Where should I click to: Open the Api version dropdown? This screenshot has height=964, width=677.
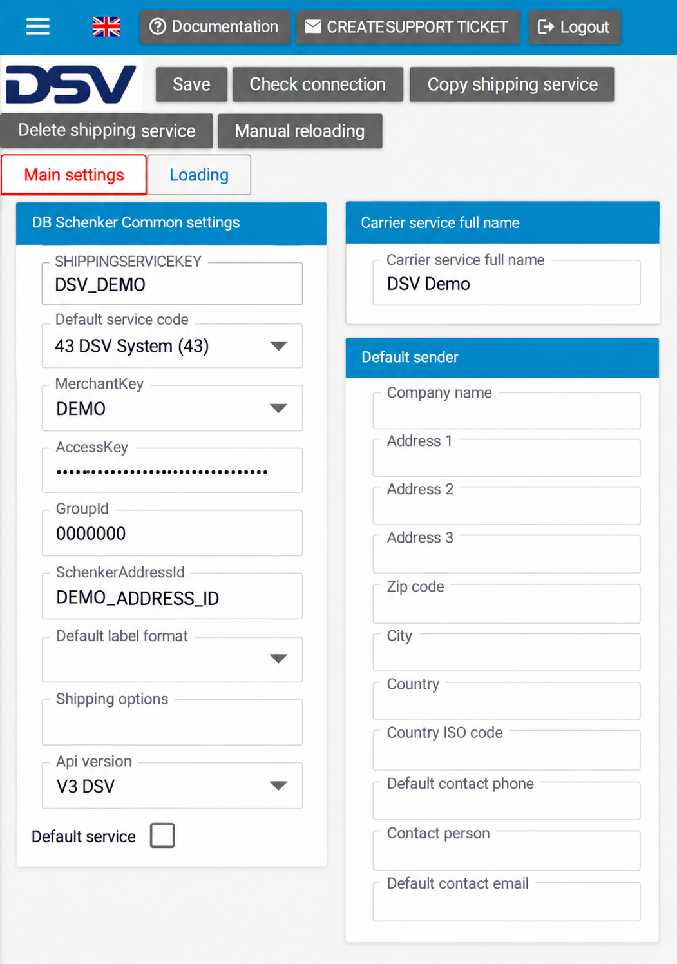point(172,786)
